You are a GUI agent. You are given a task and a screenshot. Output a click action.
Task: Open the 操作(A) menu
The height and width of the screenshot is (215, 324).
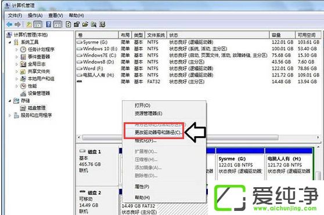click(35, 16)
